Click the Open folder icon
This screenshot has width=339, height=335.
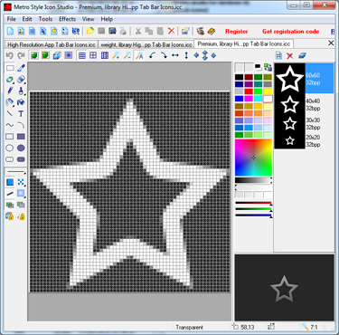[89, 31]
